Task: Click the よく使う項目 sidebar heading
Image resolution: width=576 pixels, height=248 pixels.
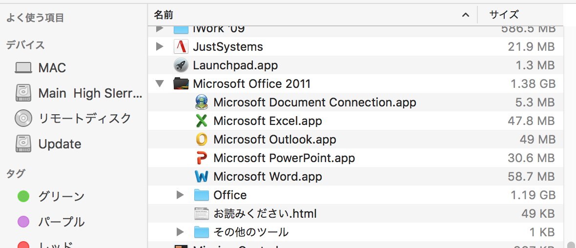Action: coord(35,17)
